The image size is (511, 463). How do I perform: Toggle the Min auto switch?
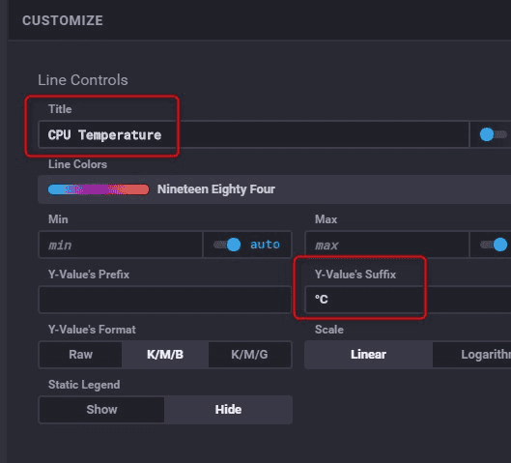tap(227, 245)
